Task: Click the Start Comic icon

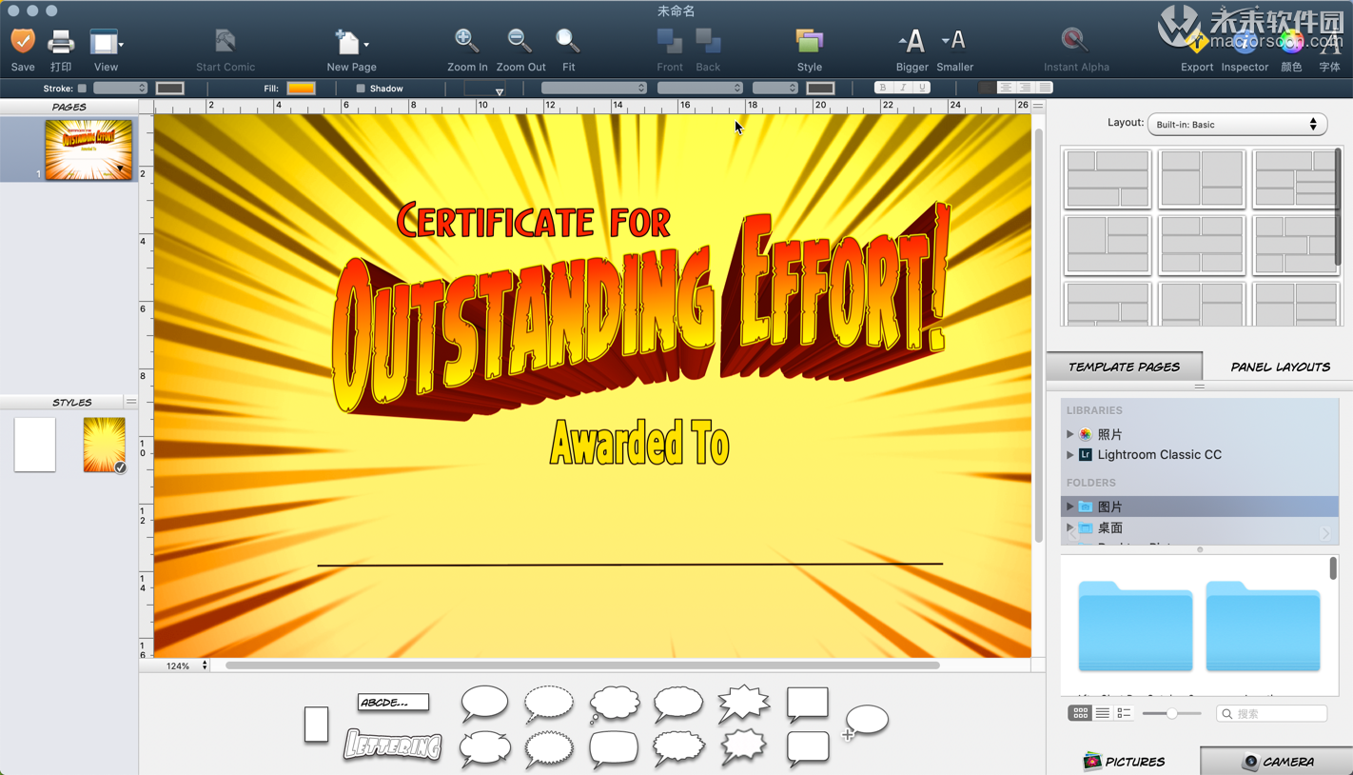Action: (225, 41)
